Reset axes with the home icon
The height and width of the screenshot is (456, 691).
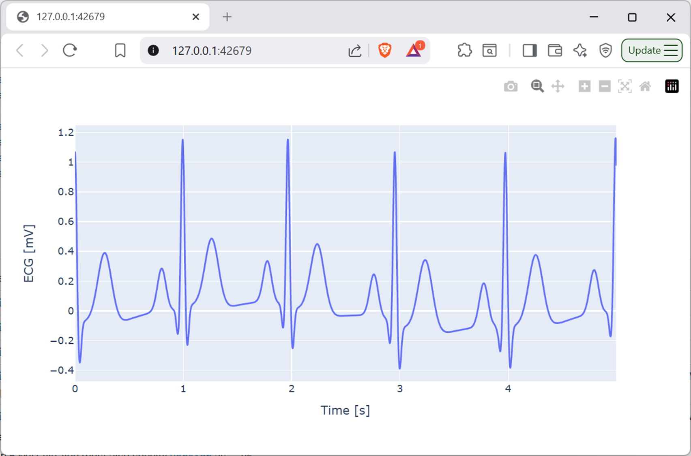click(x=645, y=86)
